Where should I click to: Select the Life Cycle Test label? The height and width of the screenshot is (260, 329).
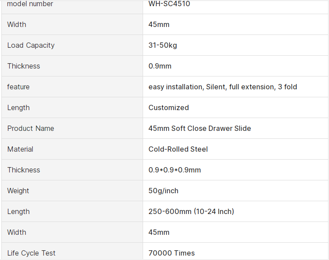(x=31, y=253)
